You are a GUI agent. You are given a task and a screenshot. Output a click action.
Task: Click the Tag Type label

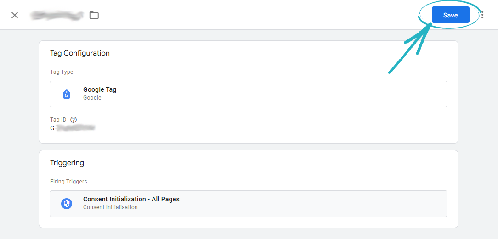pyautogui.click(x=62, y=72)
